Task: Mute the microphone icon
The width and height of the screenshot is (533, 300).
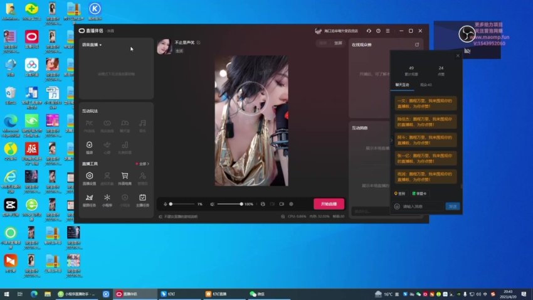Action: click(x=166, y=204)
